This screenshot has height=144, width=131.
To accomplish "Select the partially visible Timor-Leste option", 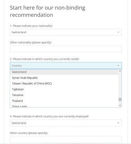I will tap(64, 106).
